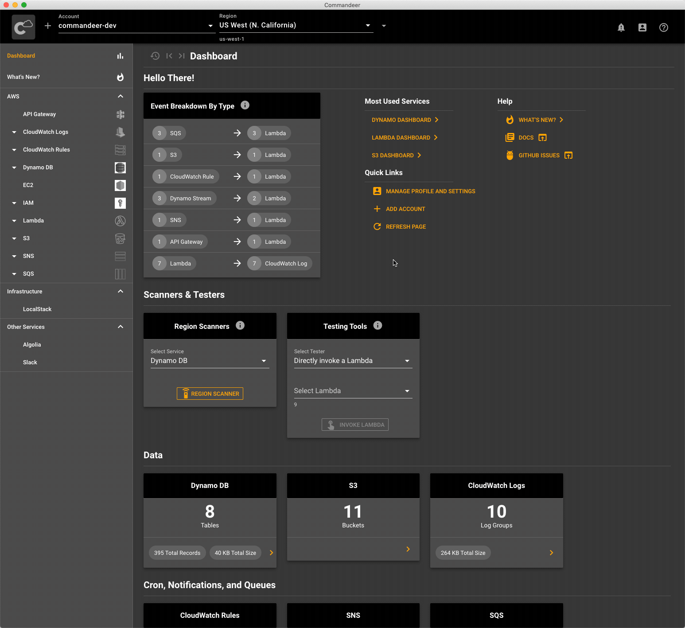Viewport: 685px width, 628px height.
Task: Click the What's New flame icon in sidebar
Action: pos(120,77)
